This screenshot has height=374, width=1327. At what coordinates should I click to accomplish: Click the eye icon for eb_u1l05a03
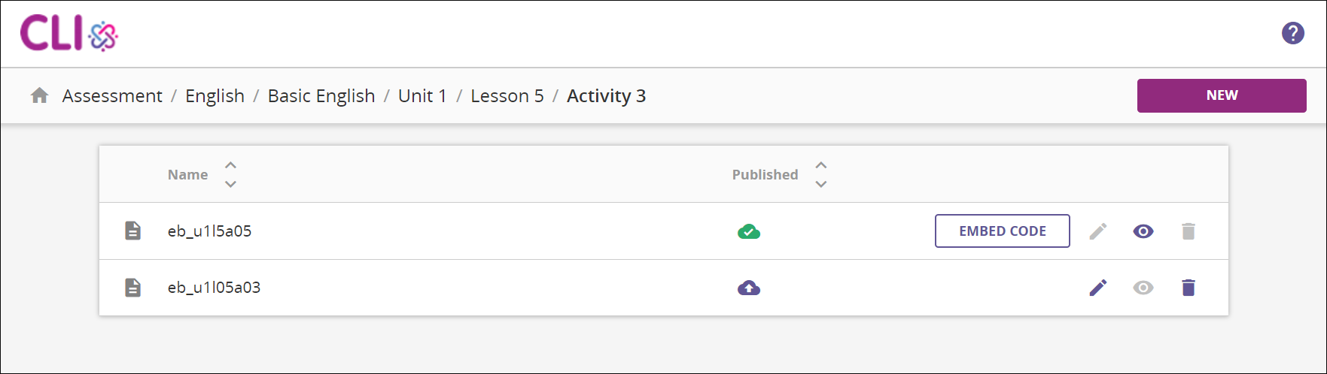[1143, 288]
